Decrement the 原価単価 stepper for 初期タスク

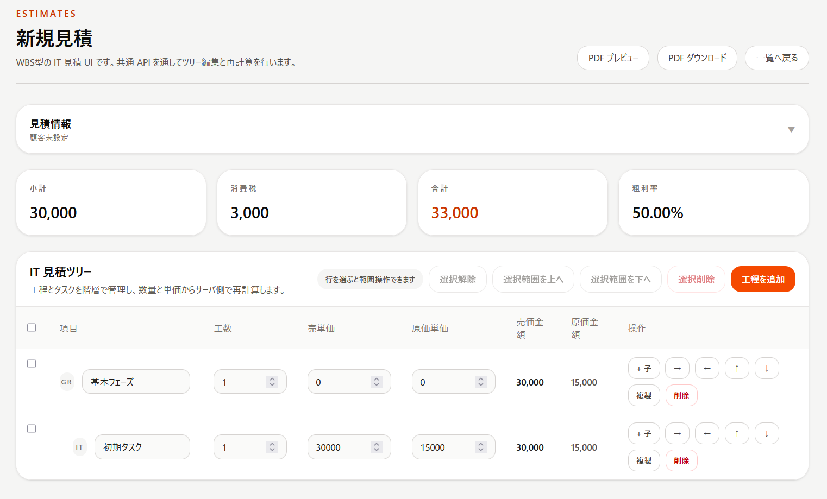point(480,450)
